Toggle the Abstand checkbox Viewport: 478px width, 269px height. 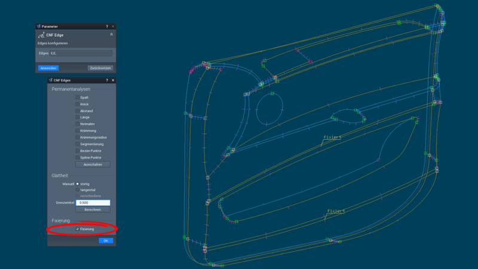pyautogui.click(x=77, y=111)
